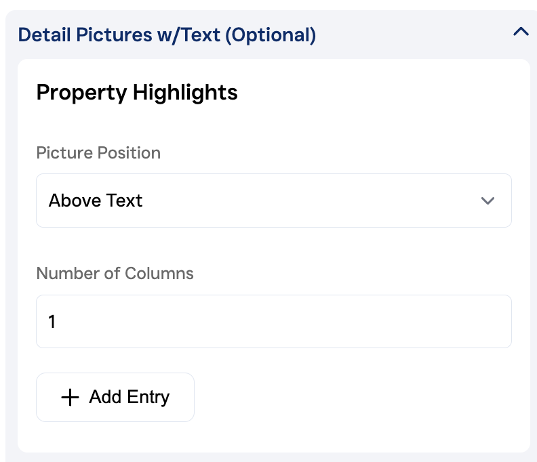Click the right end of Number of Columns field
Image resolution: width=537 pixels, height=462 pixels.
[495, 321]
